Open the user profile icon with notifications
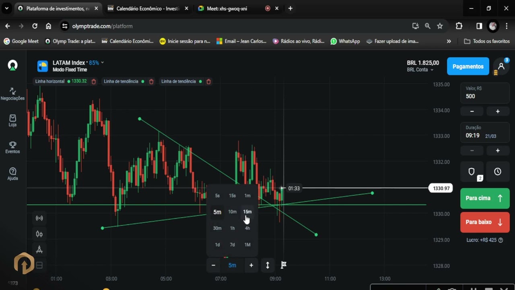515x290 pixels. point(501,66)
